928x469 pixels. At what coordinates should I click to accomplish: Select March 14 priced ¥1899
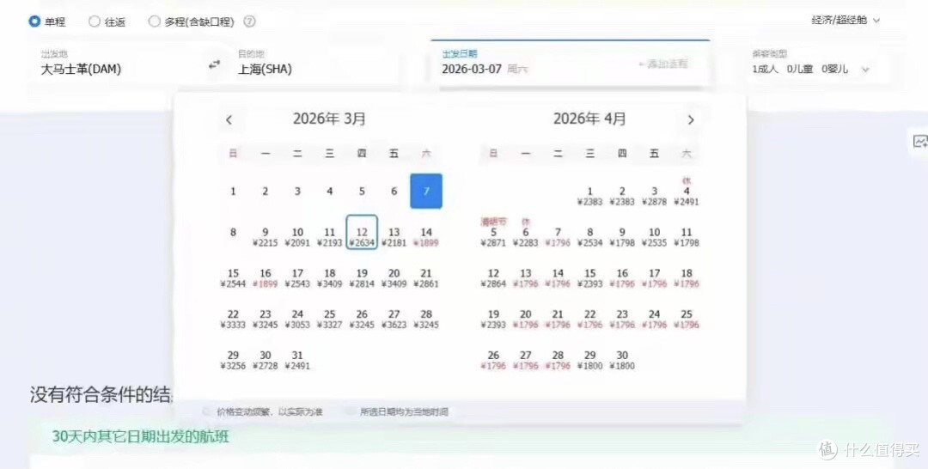(x=426, y=236)
